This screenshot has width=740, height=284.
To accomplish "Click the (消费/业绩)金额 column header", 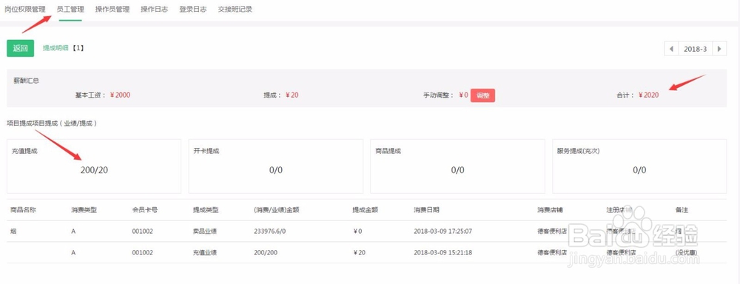I will [x=277, y=210].
